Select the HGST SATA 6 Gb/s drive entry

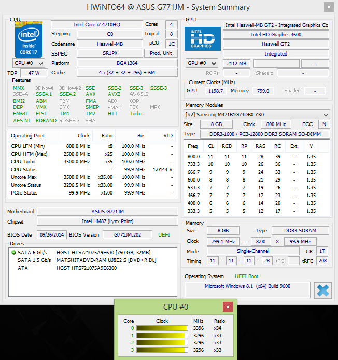tap(92, 252)
